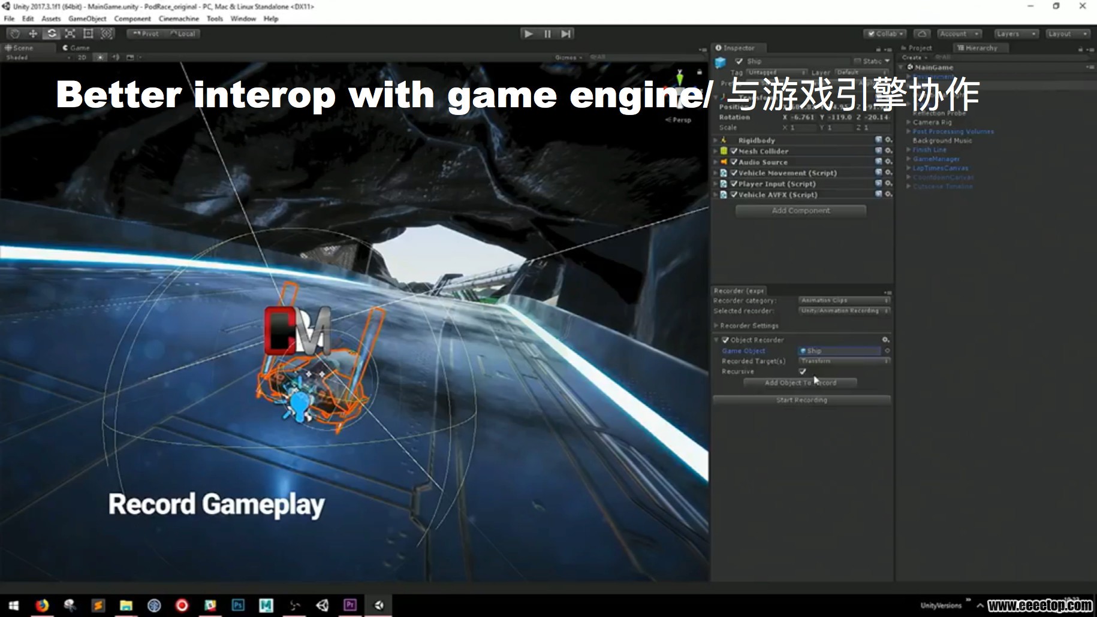Click the Step frame button

coord(566,34)
